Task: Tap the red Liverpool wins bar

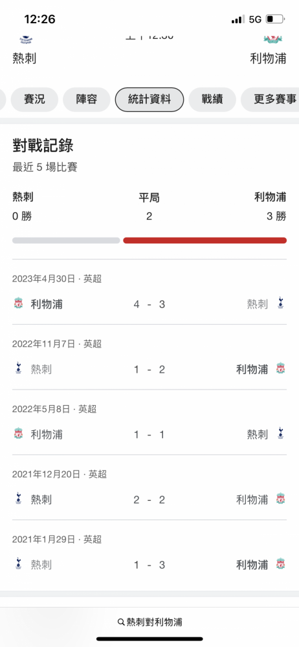Action: (x=205, y=241)
